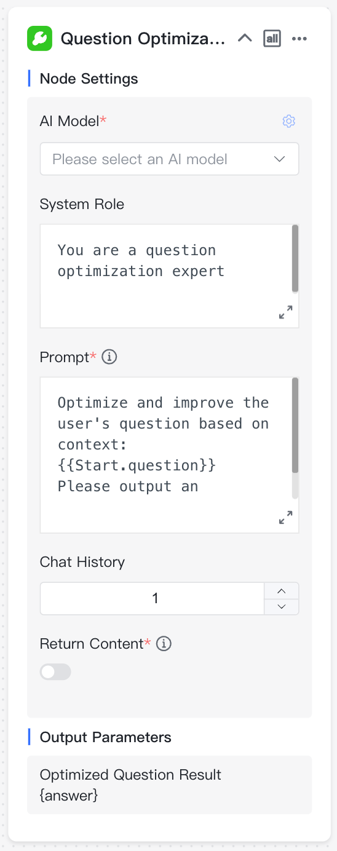Image resolution: width=337 pixels, height=851 pixels.
Task: Collapse the node with the chevron up arrow
Action: click(x=245, y=39)
